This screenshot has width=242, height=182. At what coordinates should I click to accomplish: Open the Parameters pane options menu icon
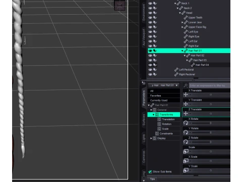144,83
